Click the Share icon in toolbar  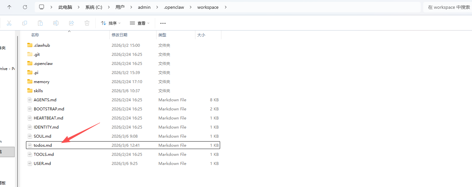(x=71, y=23)
